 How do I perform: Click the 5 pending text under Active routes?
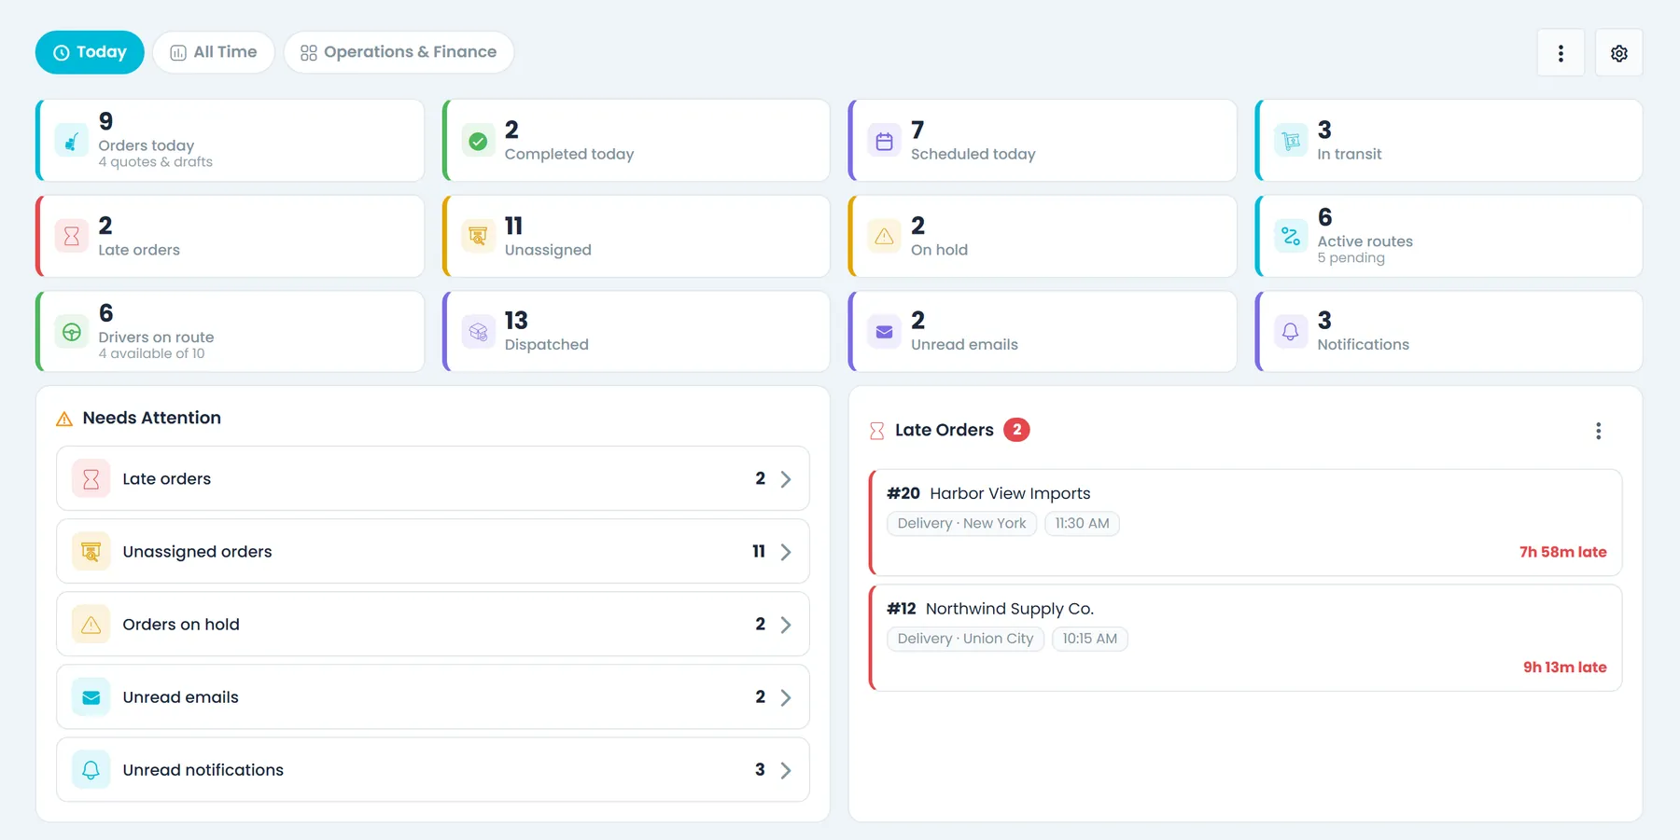coord(1351,258)
